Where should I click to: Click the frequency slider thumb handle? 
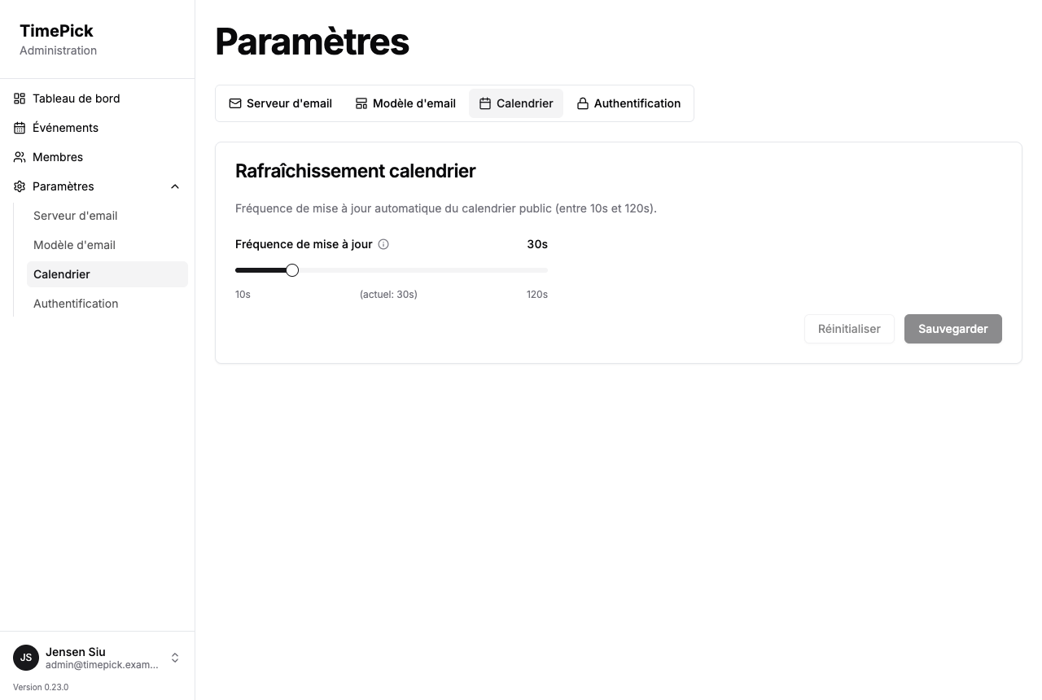click(x=292, y=270)
